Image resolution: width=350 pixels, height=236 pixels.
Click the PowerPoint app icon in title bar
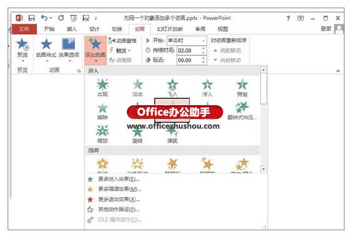coord(19,18)
